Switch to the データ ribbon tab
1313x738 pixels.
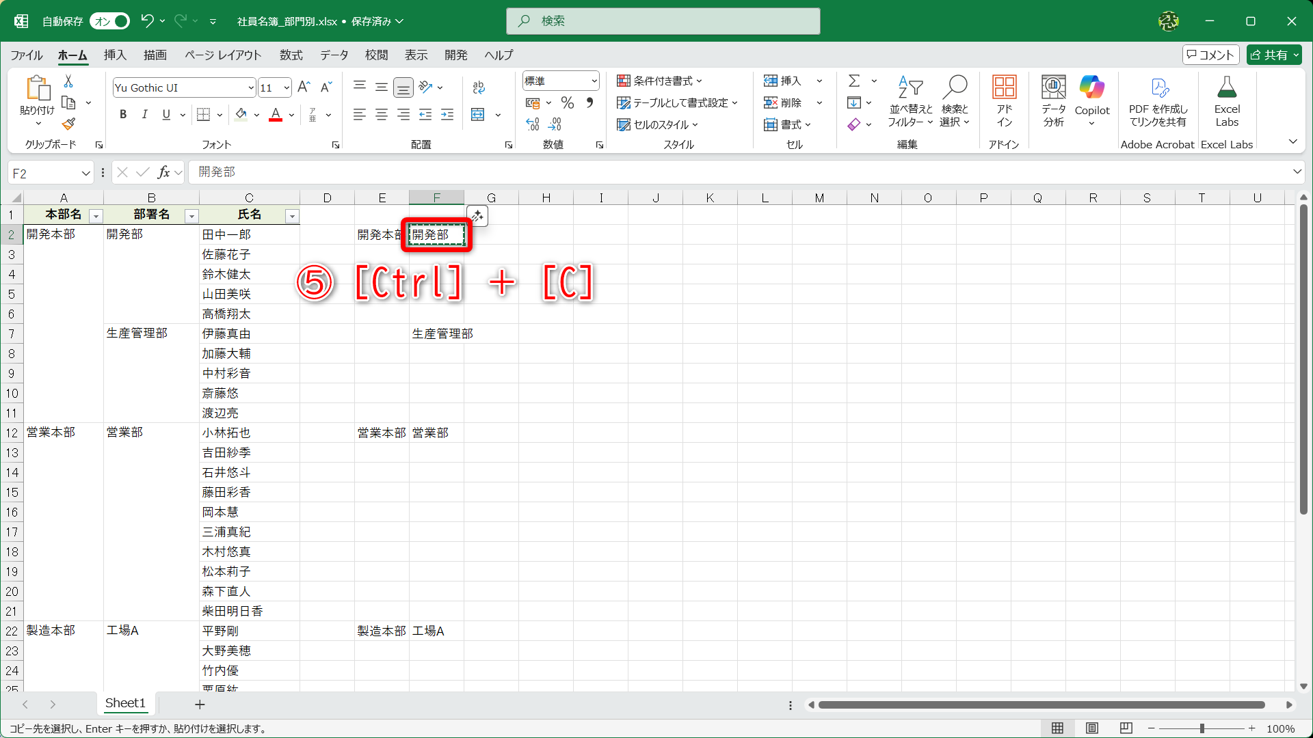click(x=334, y=55)
